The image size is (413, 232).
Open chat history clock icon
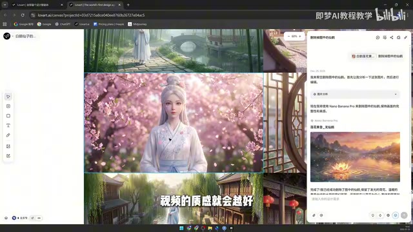(378, 37)
